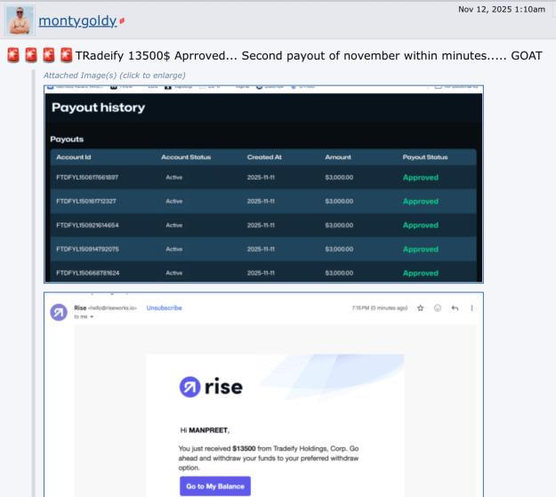Click the $13500 amount in the email
The image size is (556, 497).
(244, 448)
